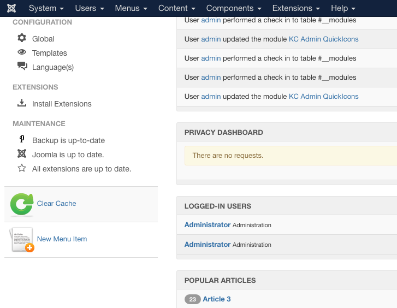Open the Extensions menu
Screen dimensions: 397x308
click(296, 8)
